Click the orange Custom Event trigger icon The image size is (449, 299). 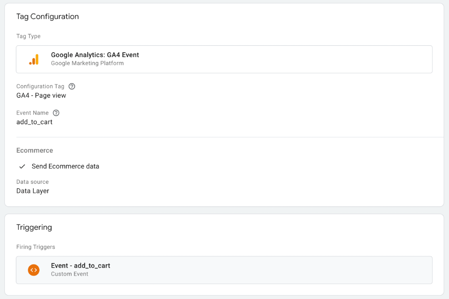[34, 270]
